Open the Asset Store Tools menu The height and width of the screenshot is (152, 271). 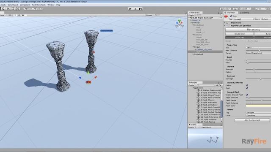pos(39,5)
